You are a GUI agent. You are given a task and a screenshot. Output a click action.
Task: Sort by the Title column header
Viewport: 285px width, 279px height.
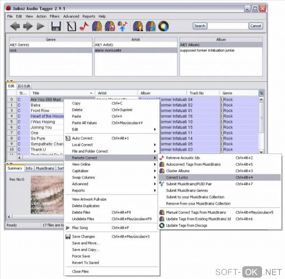[62, 93]
